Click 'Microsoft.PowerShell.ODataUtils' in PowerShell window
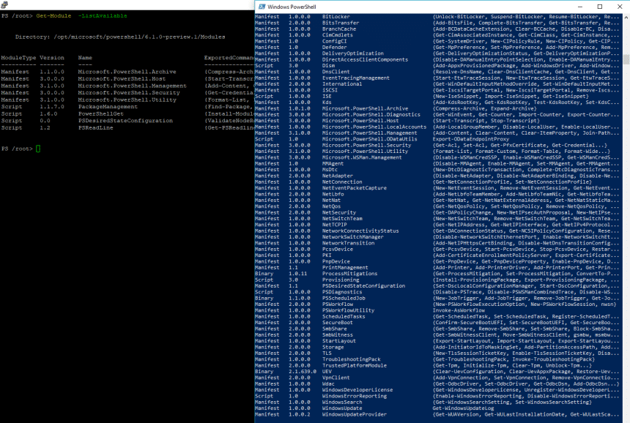Viewport: 630px width, 423px height. (x=370, y=139)
